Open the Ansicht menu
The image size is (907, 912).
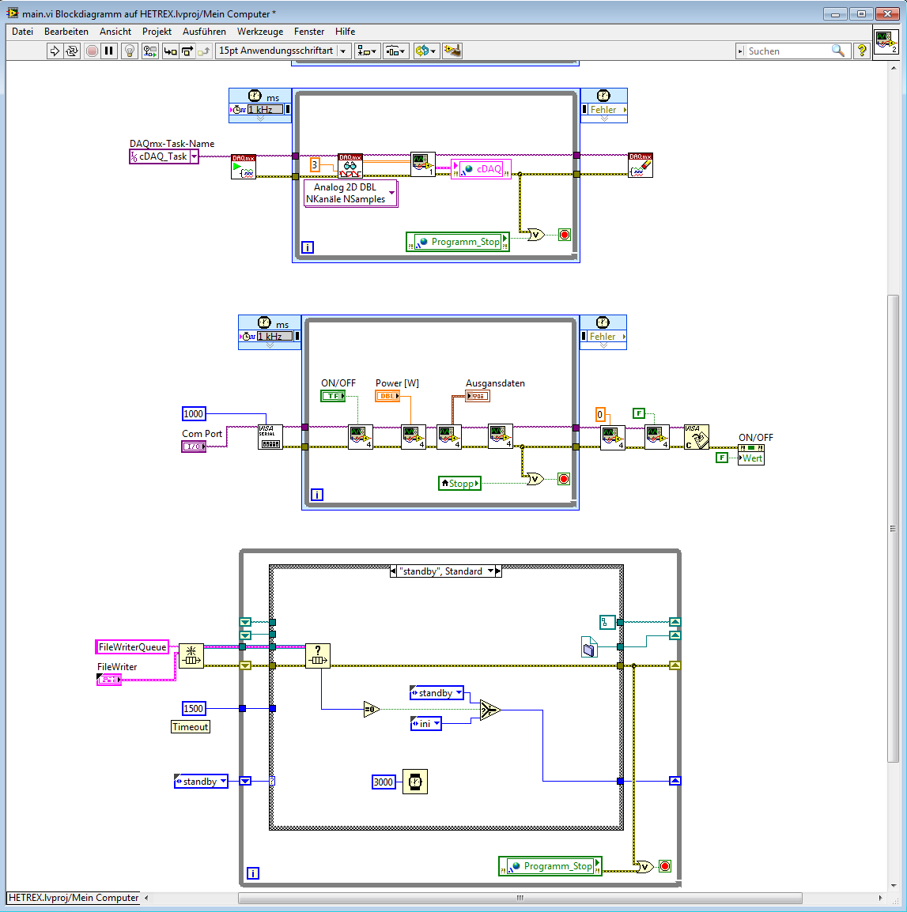tap(115, 32)
